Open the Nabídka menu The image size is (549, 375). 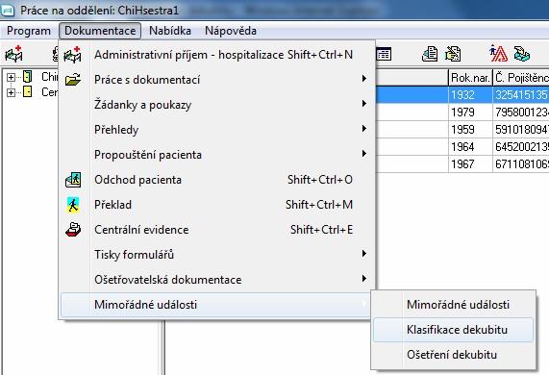click(x=170, y=31)
